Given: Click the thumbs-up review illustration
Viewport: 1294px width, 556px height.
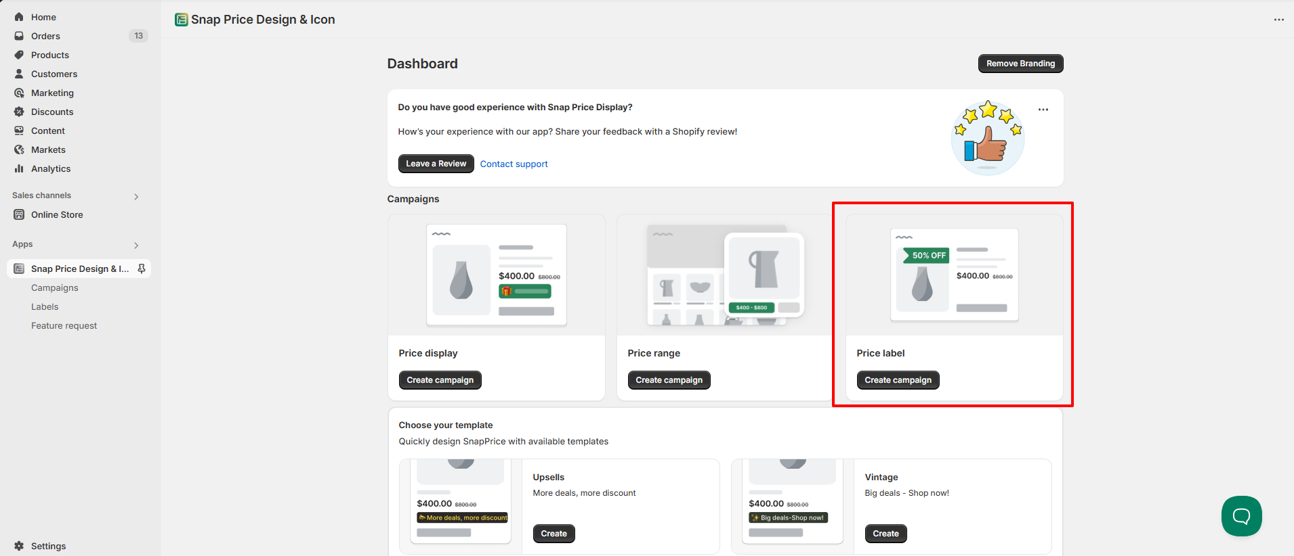Looking at the screenshot, I should click(988, 138).
